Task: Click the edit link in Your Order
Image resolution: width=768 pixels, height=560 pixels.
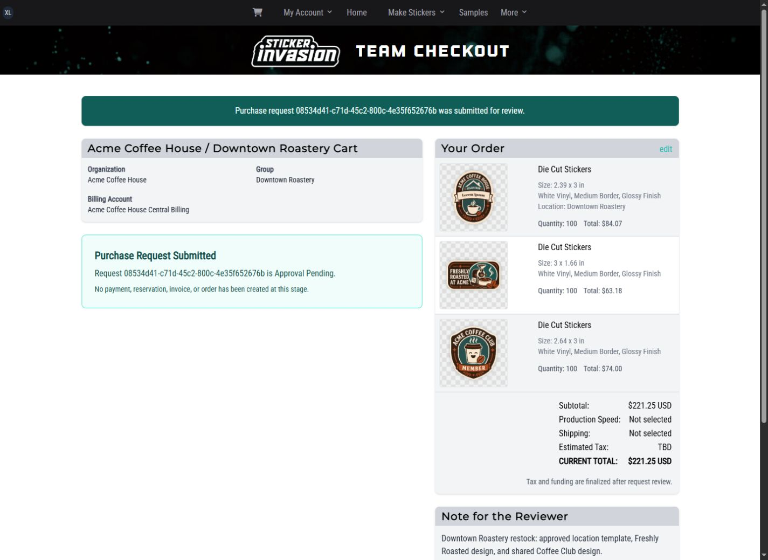Action: coord(666,149)
